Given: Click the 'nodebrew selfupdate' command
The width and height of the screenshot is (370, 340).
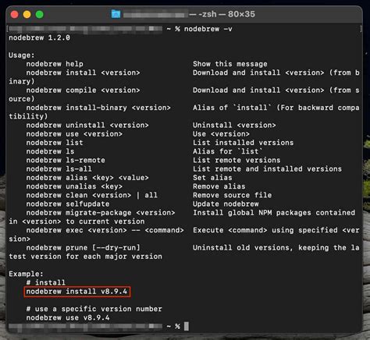Looking at the screenshot, I should pyautogui.click(x=68, y=204).
